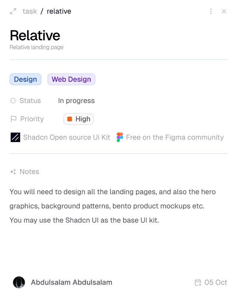Click the Shadcn Ui Kit logo
237x296 pixels.
tap(14, 137)
